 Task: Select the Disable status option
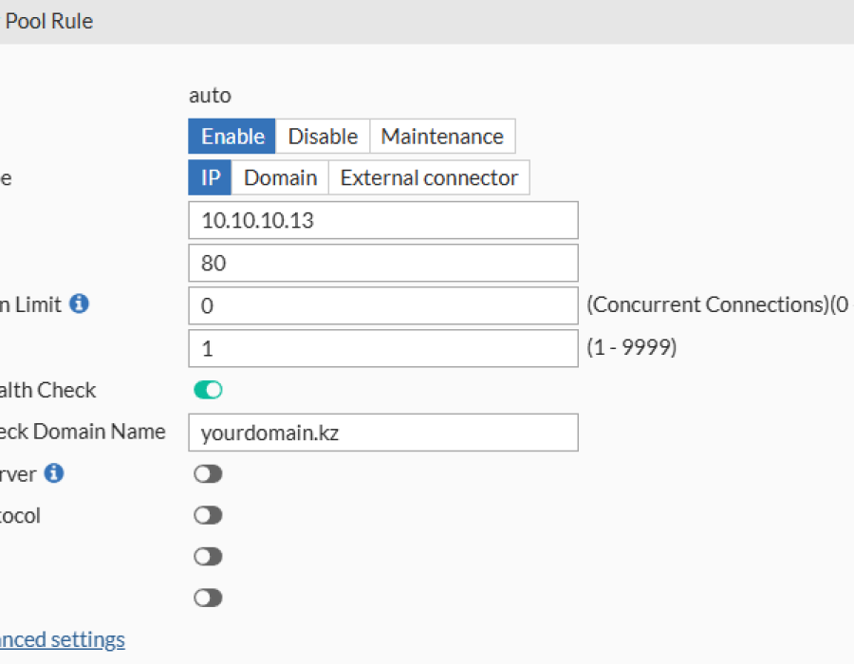click(323, 136)
